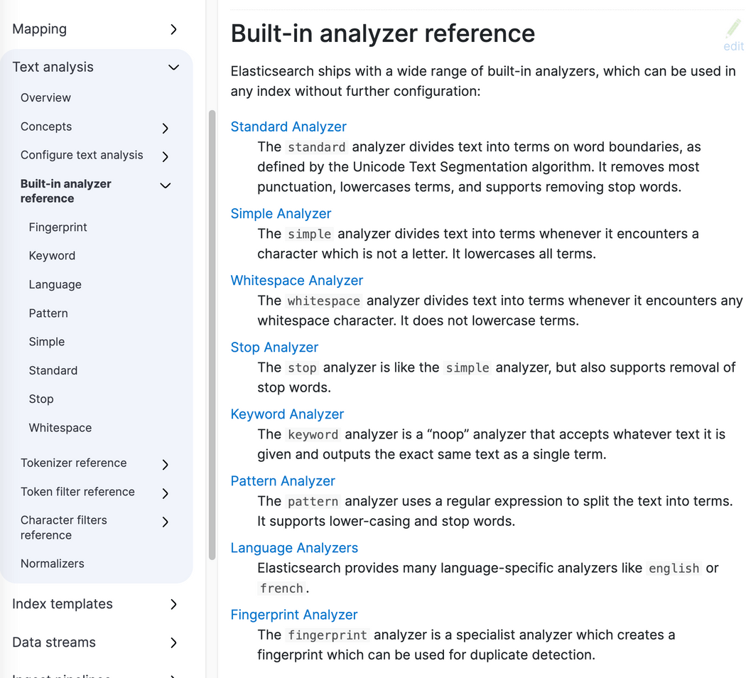
Task: Click the edit pencil icon
Action: point(733,30)
